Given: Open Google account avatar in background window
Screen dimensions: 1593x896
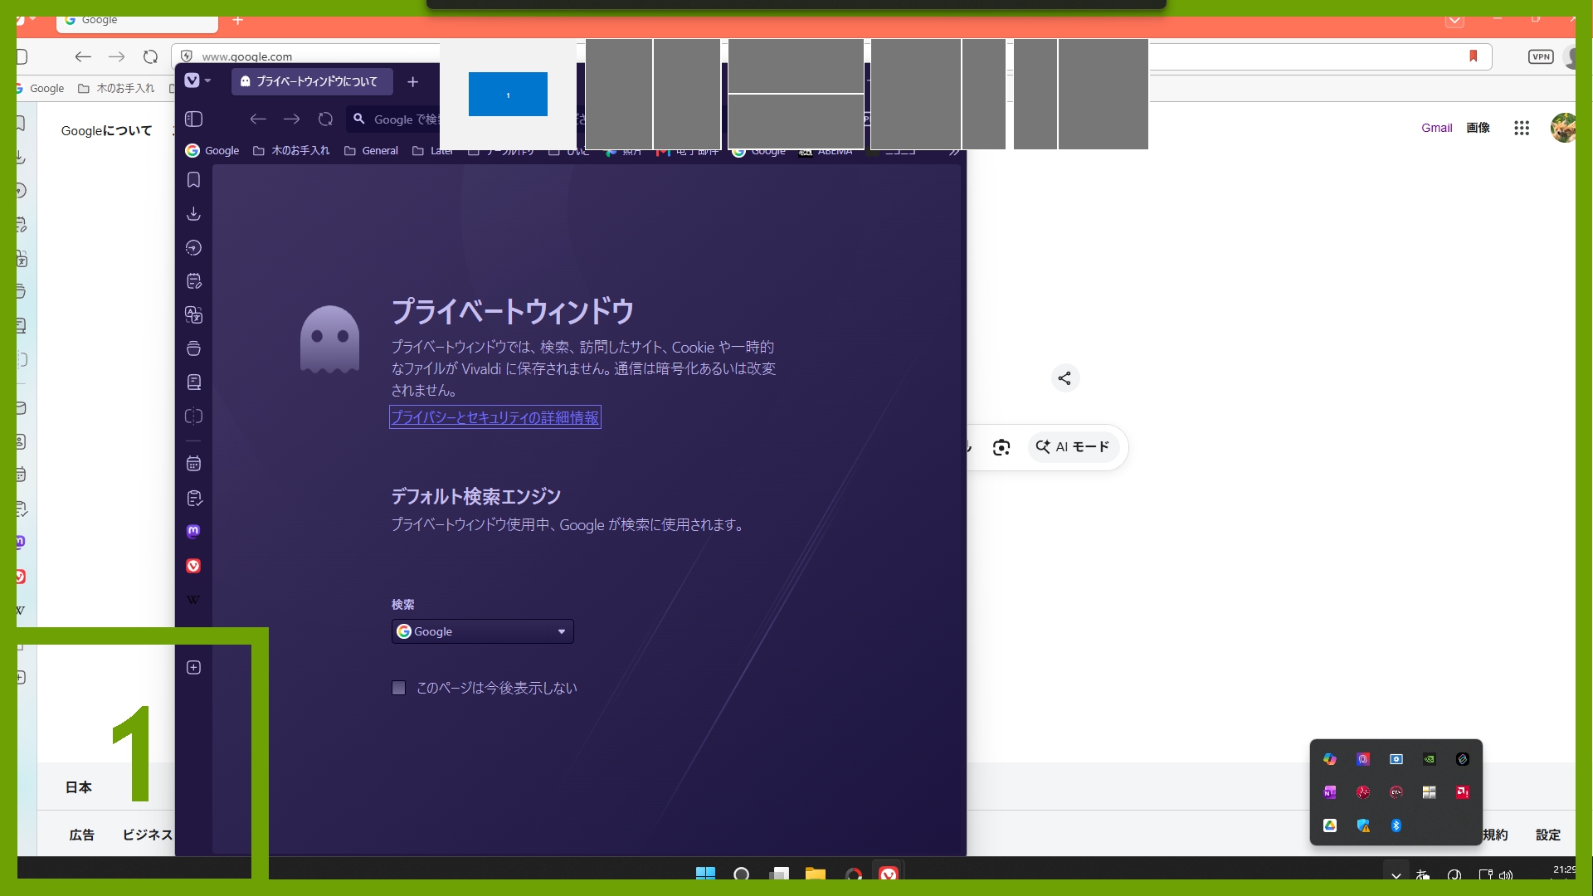Looking at the screenshot, I should (1563, 128).
